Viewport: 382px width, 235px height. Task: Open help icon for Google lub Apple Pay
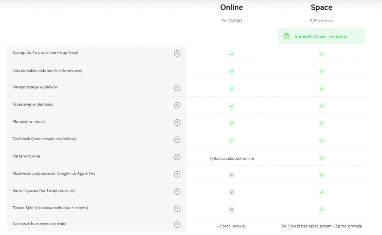coord(177,174)
